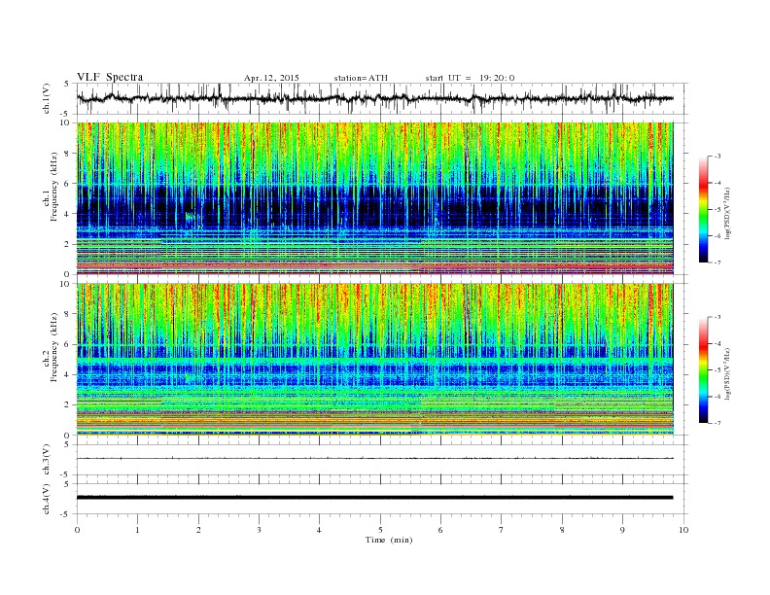770x595 pixels.
Task: Click the "-5" tick of ch.4(V) panel
Action: click(66, 514)
